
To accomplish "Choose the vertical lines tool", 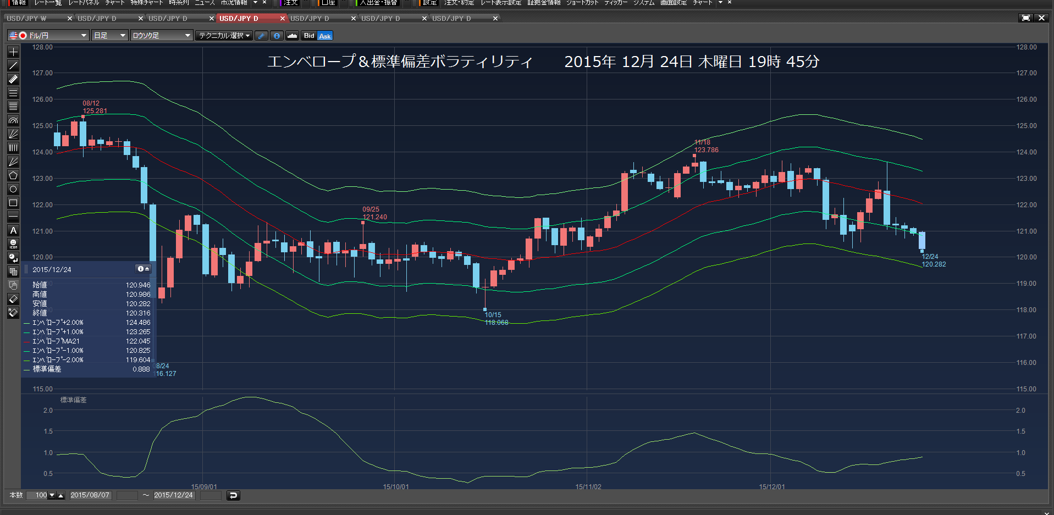I will coord(13,148).
